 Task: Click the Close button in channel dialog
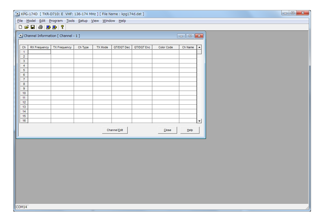[x=167, y=130]
